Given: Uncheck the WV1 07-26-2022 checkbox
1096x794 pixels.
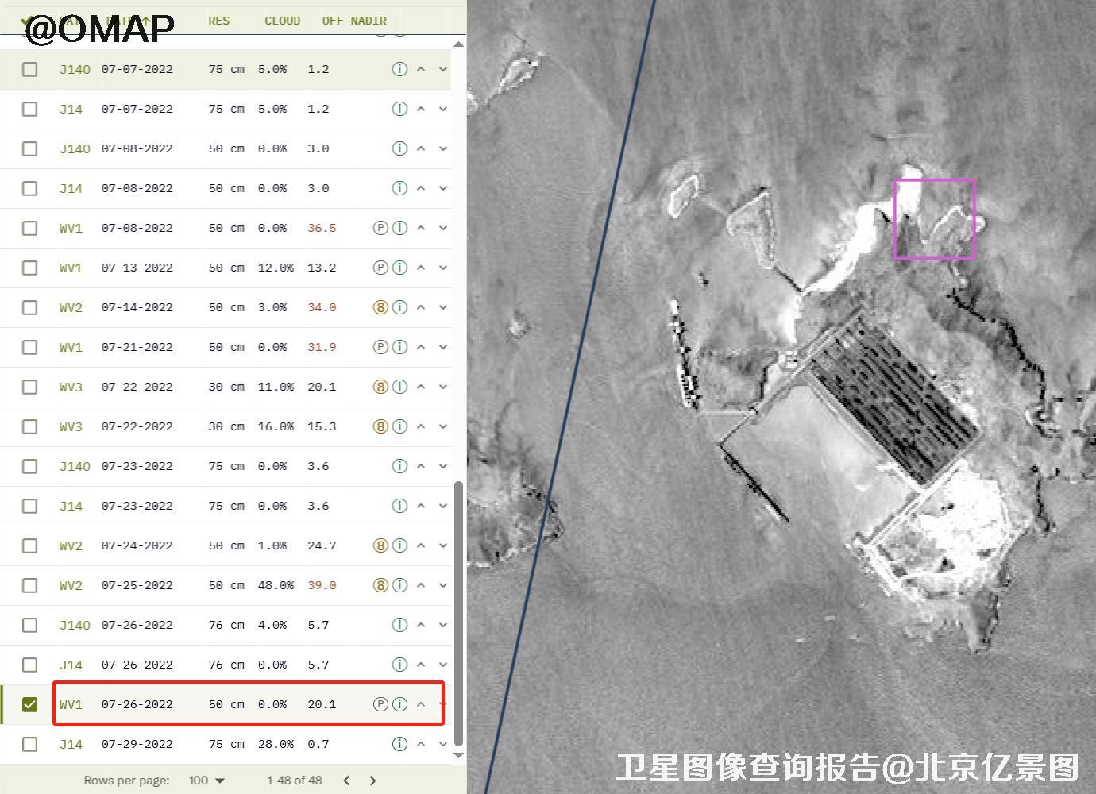Looking at the screenshot, I should click(29, 704).
